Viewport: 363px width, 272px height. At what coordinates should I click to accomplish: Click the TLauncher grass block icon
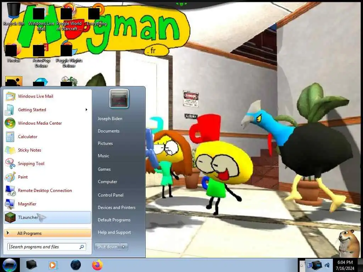click(x=10, y=217)
